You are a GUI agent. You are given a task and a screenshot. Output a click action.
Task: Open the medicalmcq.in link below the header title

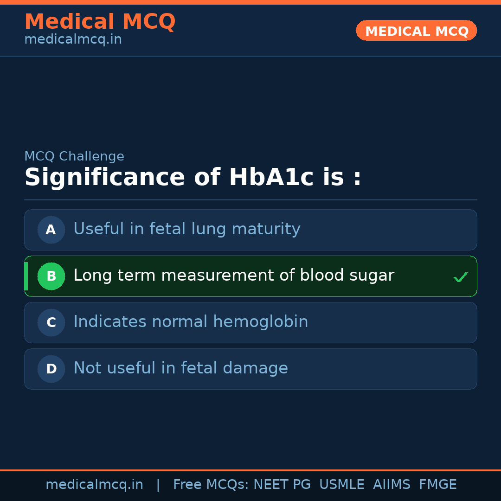[x=73, y=39]
